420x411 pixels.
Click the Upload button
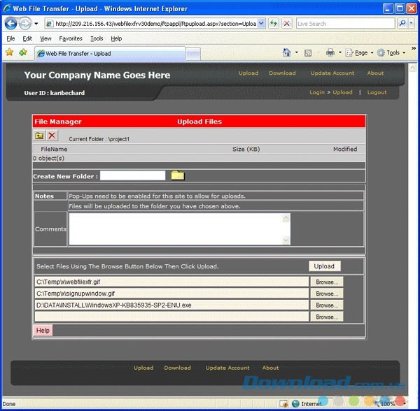[324, 266]
